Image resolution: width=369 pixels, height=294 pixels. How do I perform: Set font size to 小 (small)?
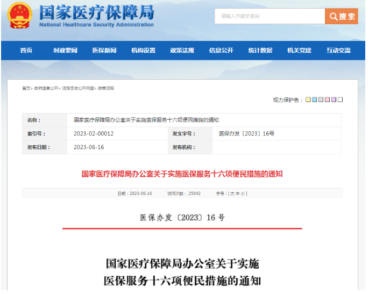pos(243,194)
